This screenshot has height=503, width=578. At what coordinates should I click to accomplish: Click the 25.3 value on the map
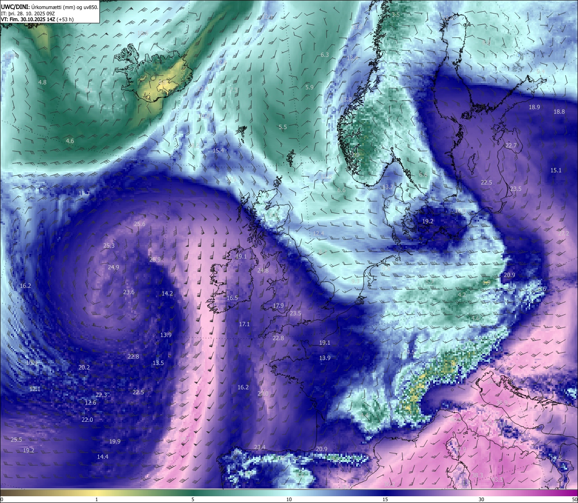coord(109,245)
